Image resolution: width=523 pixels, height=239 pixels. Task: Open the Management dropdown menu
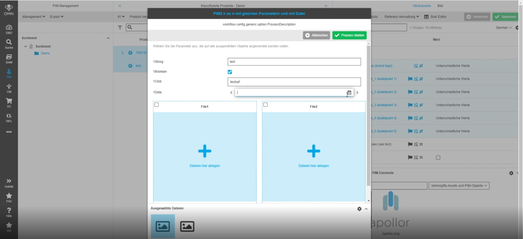tap(34, 17)
